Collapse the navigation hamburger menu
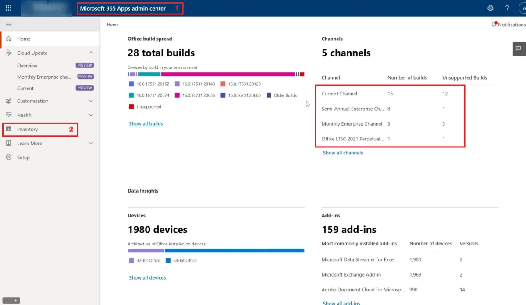Screen dimensions: 526x305 point(8,24)
